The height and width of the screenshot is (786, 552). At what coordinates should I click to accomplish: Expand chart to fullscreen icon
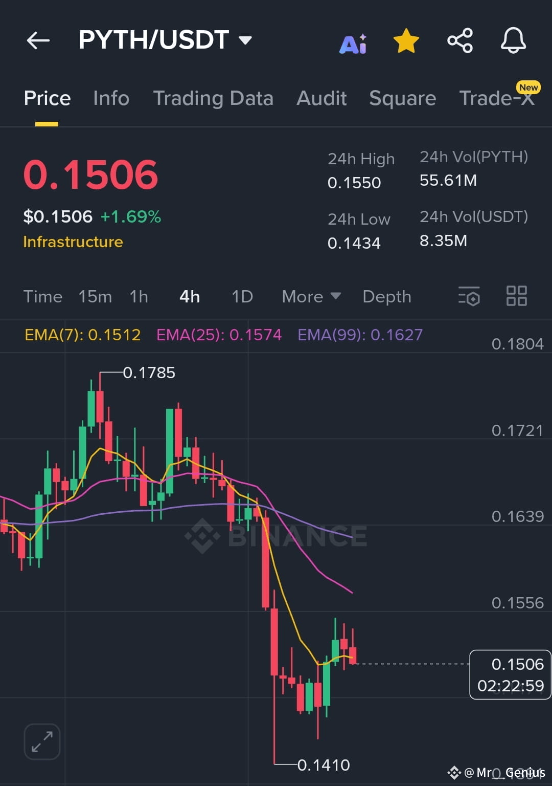42,741
